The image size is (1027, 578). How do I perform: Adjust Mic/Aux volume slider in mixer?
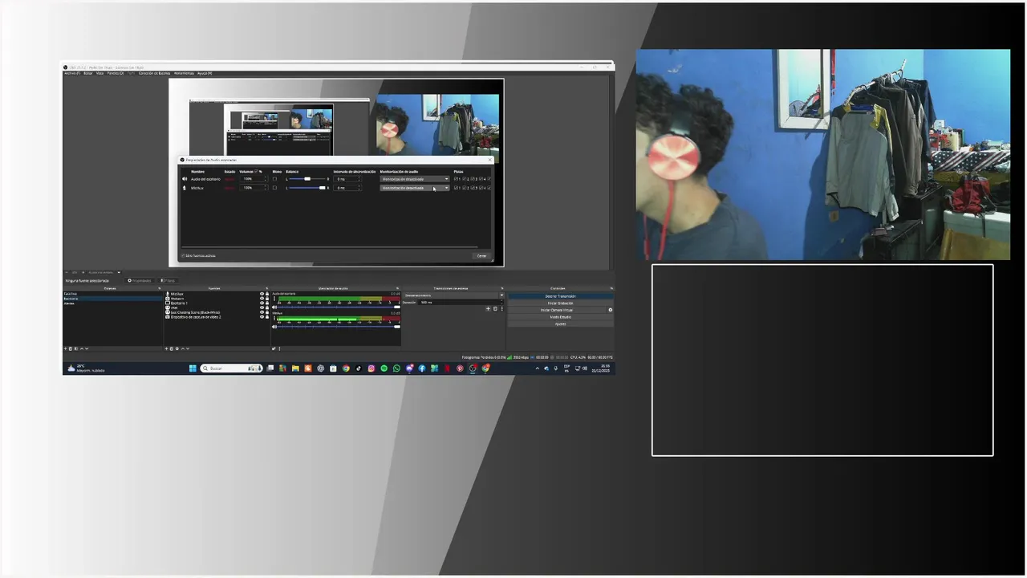click(x=339, y=327)
